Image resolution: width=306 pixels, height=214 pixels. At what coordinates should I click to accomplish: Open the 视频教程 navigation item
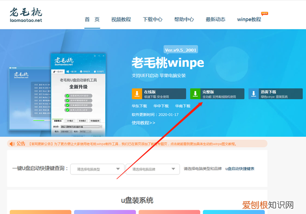click(x=121, y=20)
